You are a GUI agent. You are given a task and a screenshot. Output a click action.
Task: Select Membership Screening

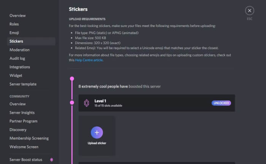[29, 138]
